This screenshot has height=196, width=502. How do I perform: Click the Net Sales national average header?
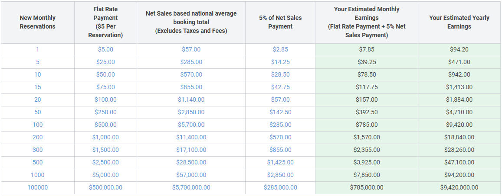tap(191, 22)
